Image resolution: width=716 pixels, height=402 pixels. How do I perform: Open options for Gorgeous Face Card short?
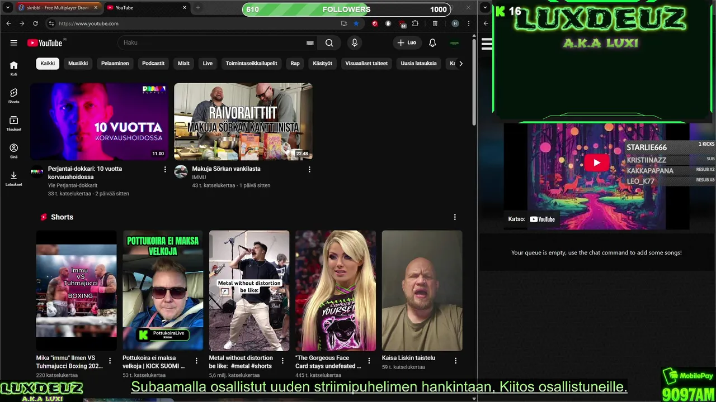tap(369, 361)
